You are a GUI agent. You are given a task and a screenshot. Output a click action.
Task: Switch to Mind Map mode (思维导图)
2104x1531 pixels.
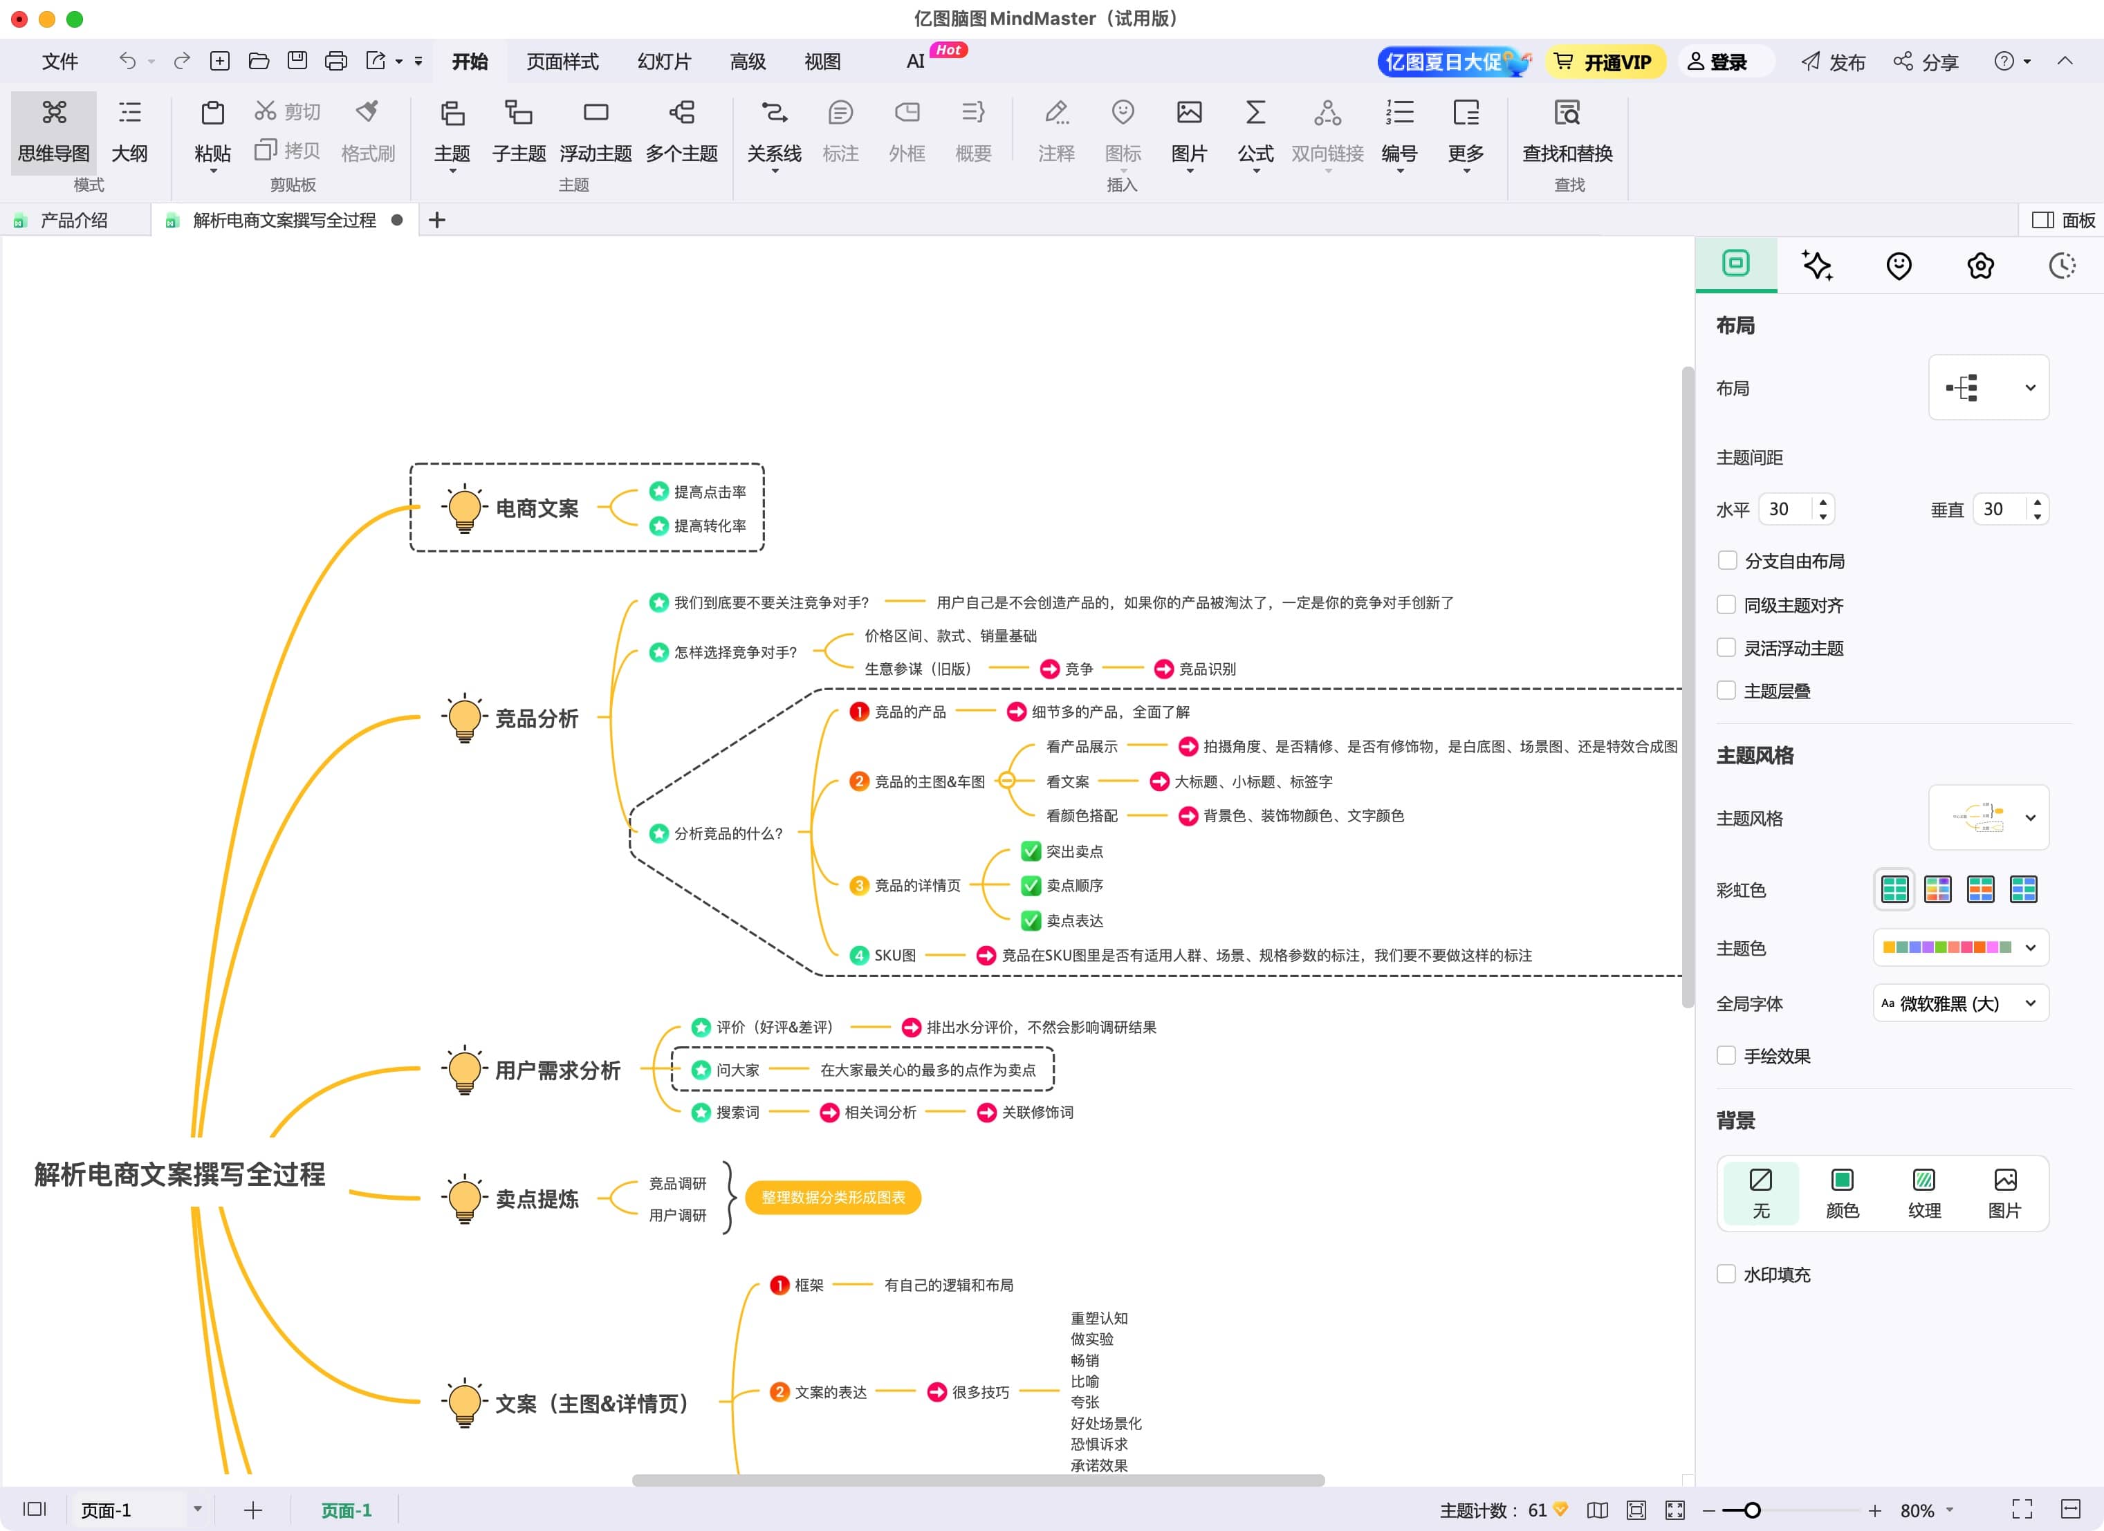(x=54, y=131)
